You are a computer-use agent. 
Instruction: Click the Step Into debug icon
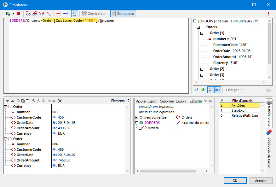(x=28, y=14)
